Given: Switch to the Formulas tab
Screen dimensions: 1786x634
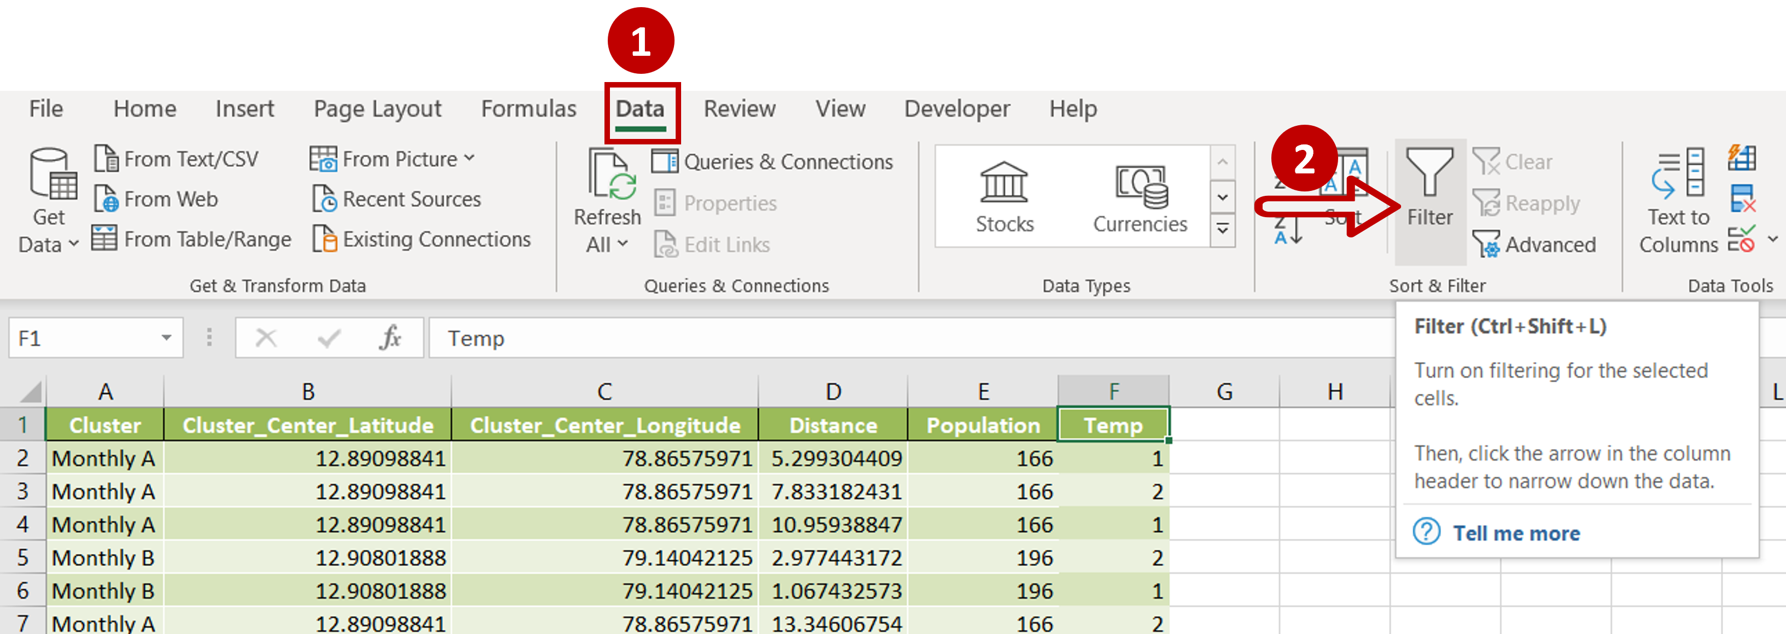Looking at the screenshot, I should tap(528, 109).
